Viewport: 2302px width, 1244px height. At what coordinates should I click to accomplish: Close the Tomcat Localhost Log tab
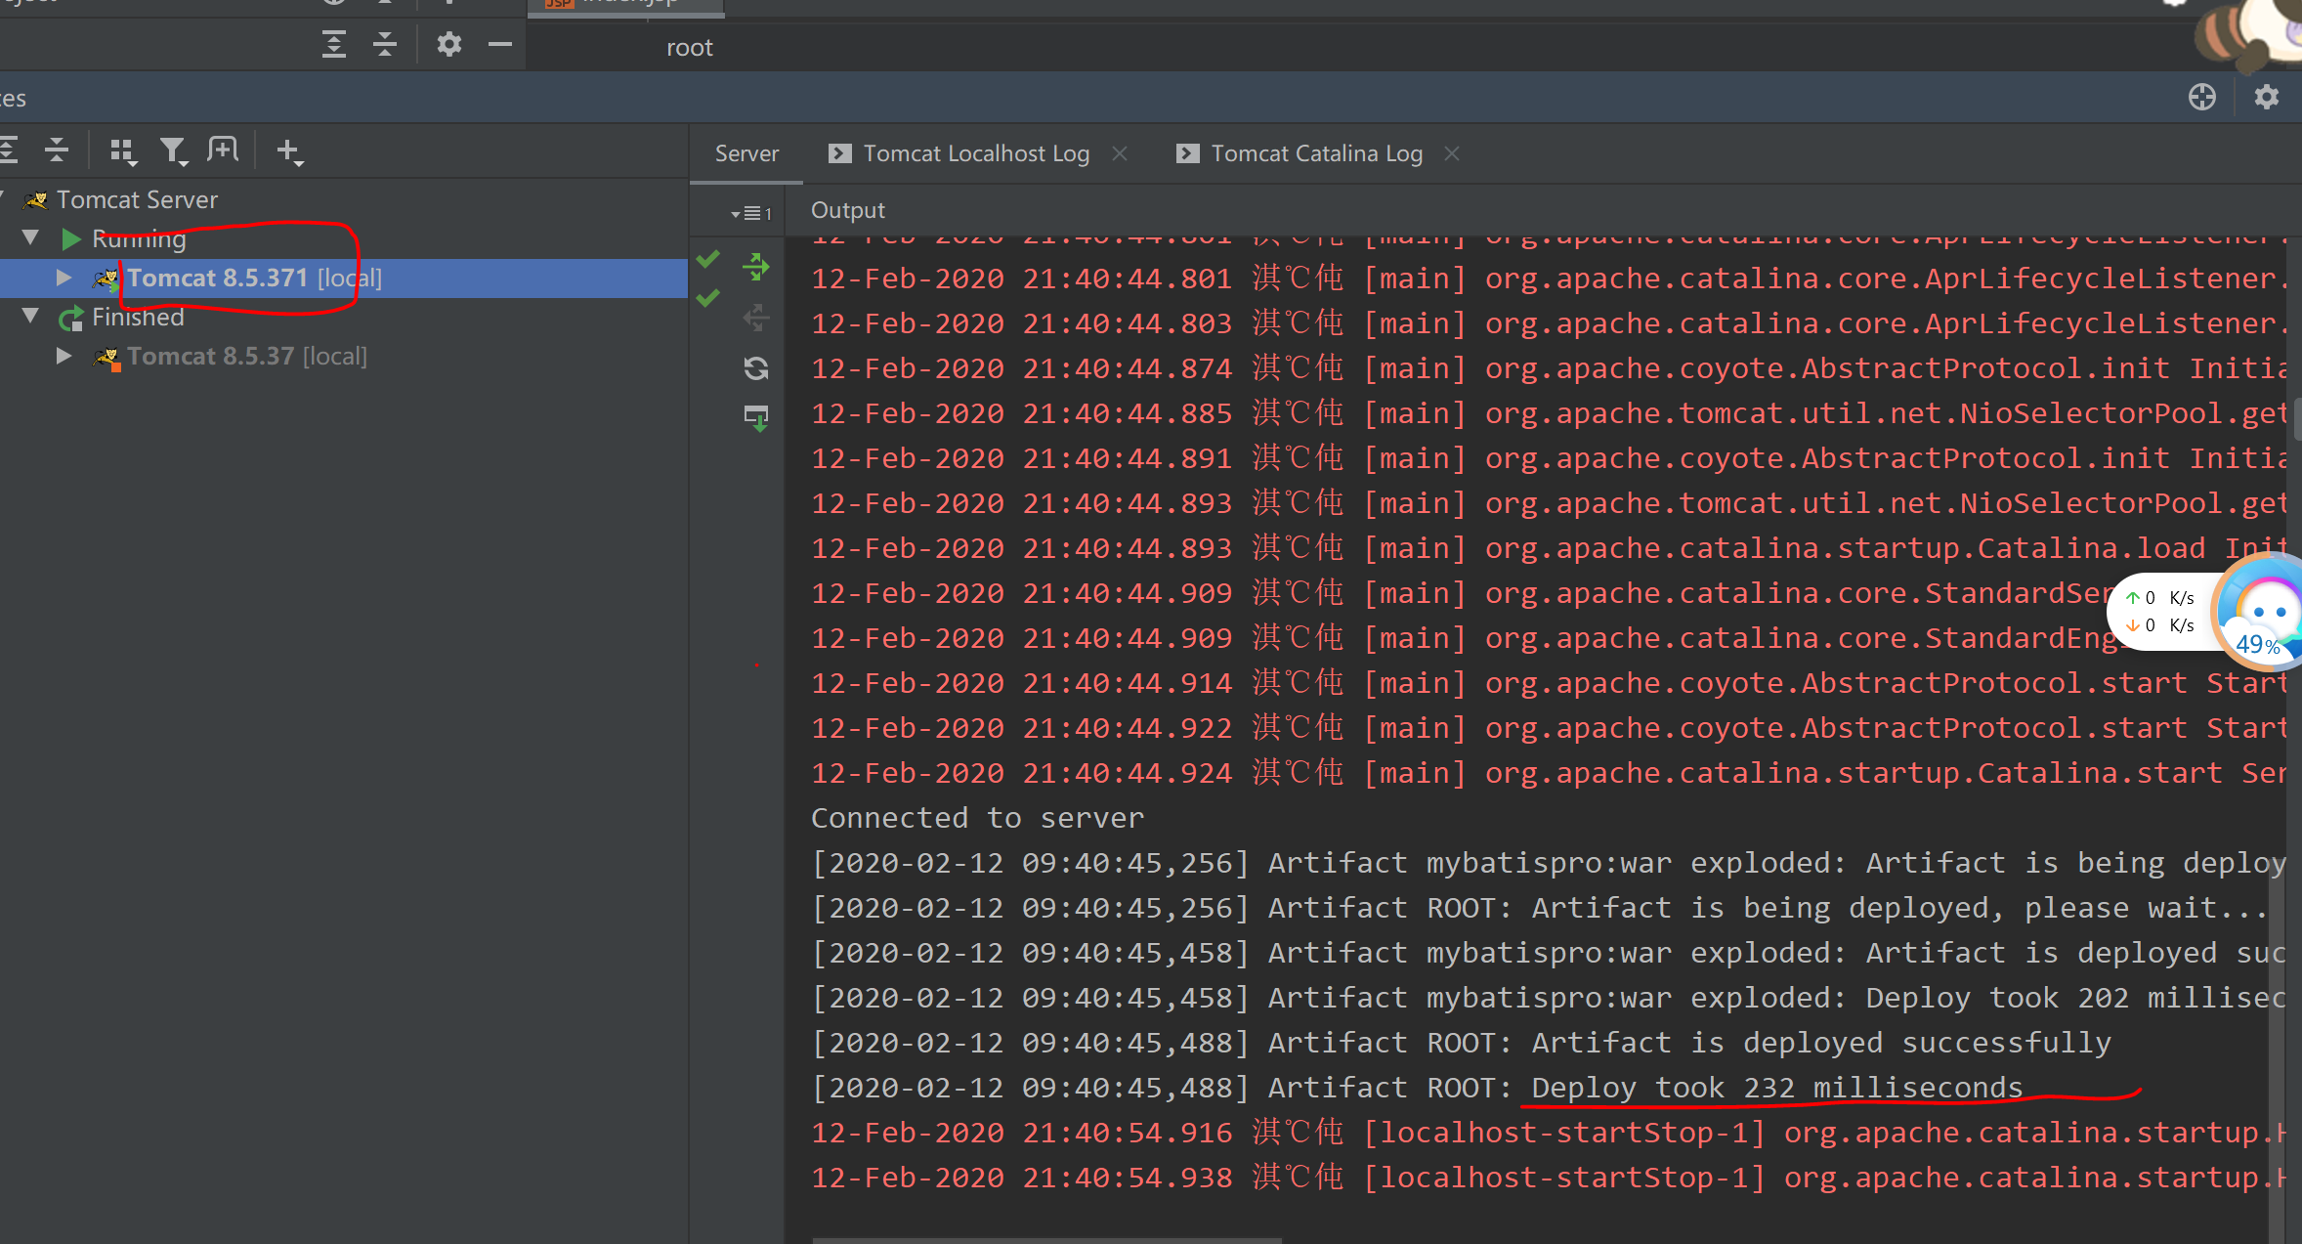(1120, 152)
